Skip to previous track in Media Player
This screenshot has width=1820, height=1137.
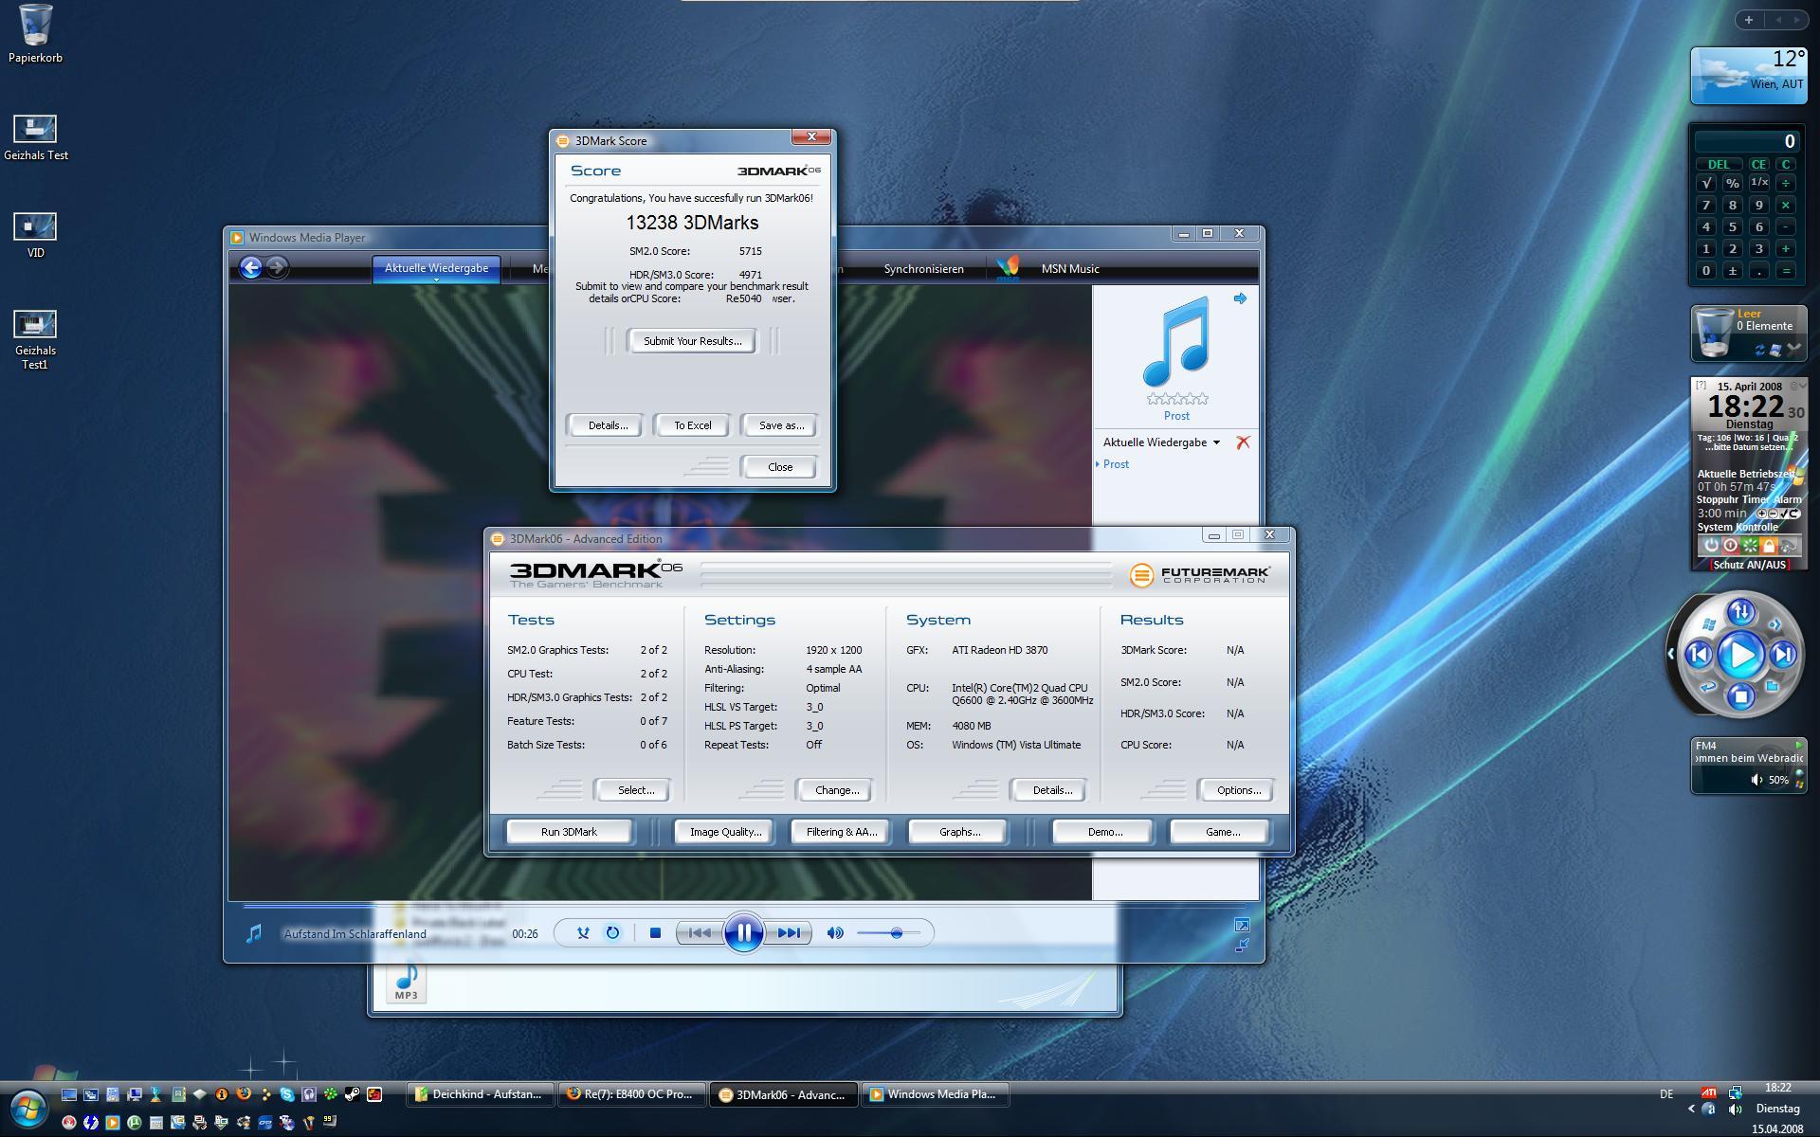(x=700, y=933)
